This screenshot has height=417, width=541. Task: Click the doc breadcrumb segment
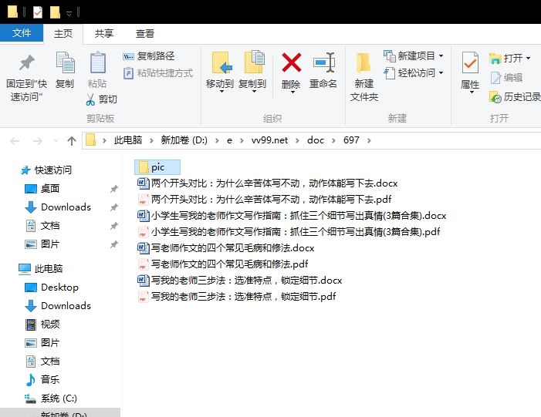(316, 140)
